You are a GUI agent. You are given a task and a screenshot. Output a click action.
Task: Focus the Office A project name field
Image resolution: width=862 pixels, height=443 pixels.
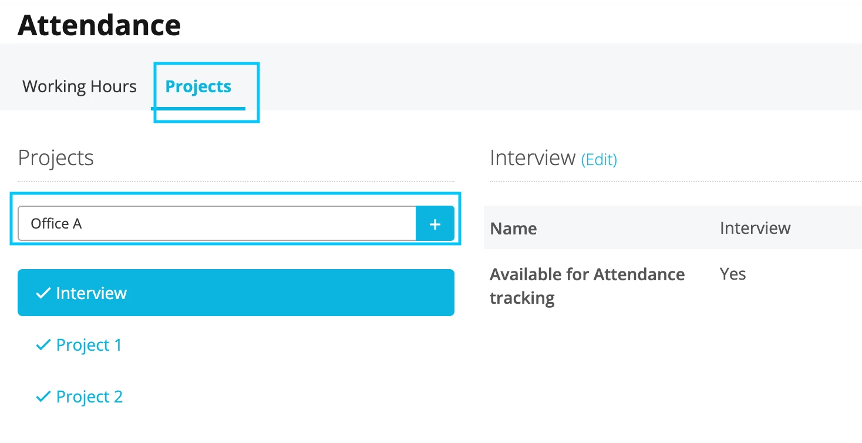(217, 224)
